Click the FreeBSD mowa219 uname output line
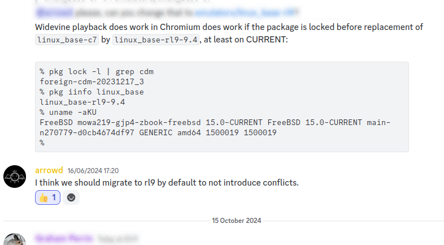Screen dimensions: 444x245 [215, 122]
